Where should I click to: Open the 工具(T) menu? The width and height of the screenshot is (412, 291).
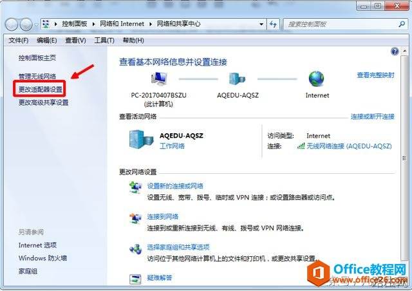[x=104, y=40]
